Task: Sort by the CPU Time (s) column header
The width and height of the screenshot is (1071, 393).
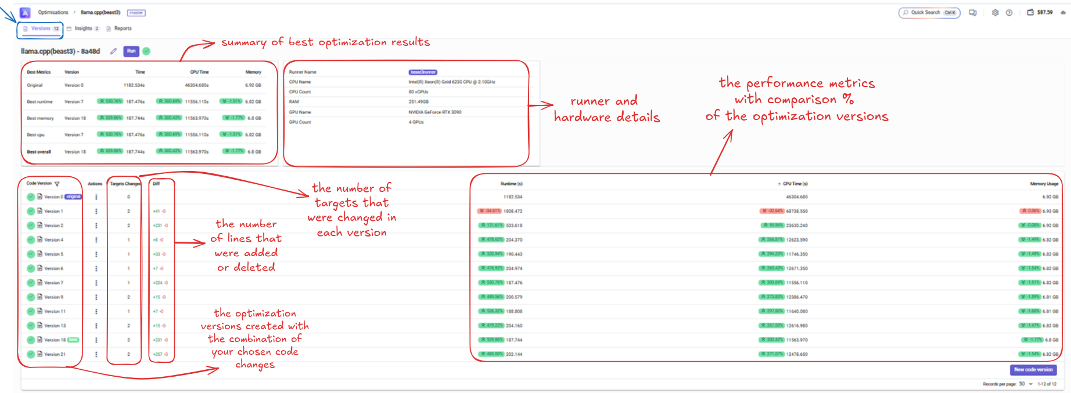Action: [795, 184]
